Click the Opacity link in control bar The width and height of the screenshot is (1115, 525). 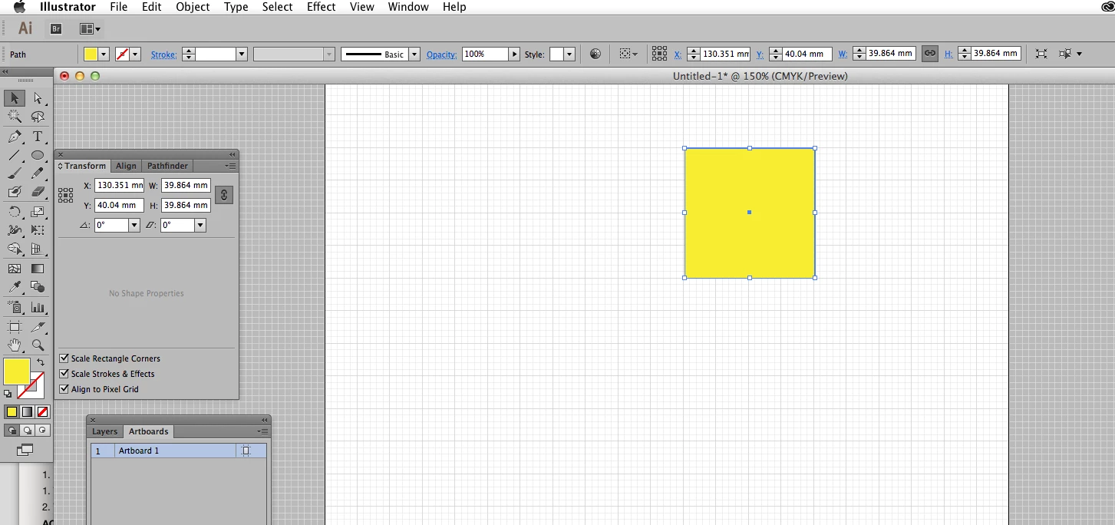click(441, 54)
